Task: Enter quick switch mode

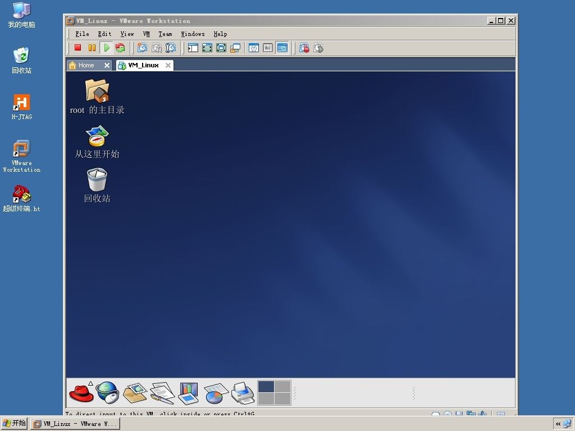Action: [x=221, y=48]
